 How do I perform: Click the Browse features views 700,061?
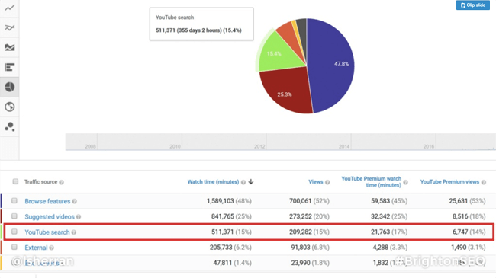point(301,201)
